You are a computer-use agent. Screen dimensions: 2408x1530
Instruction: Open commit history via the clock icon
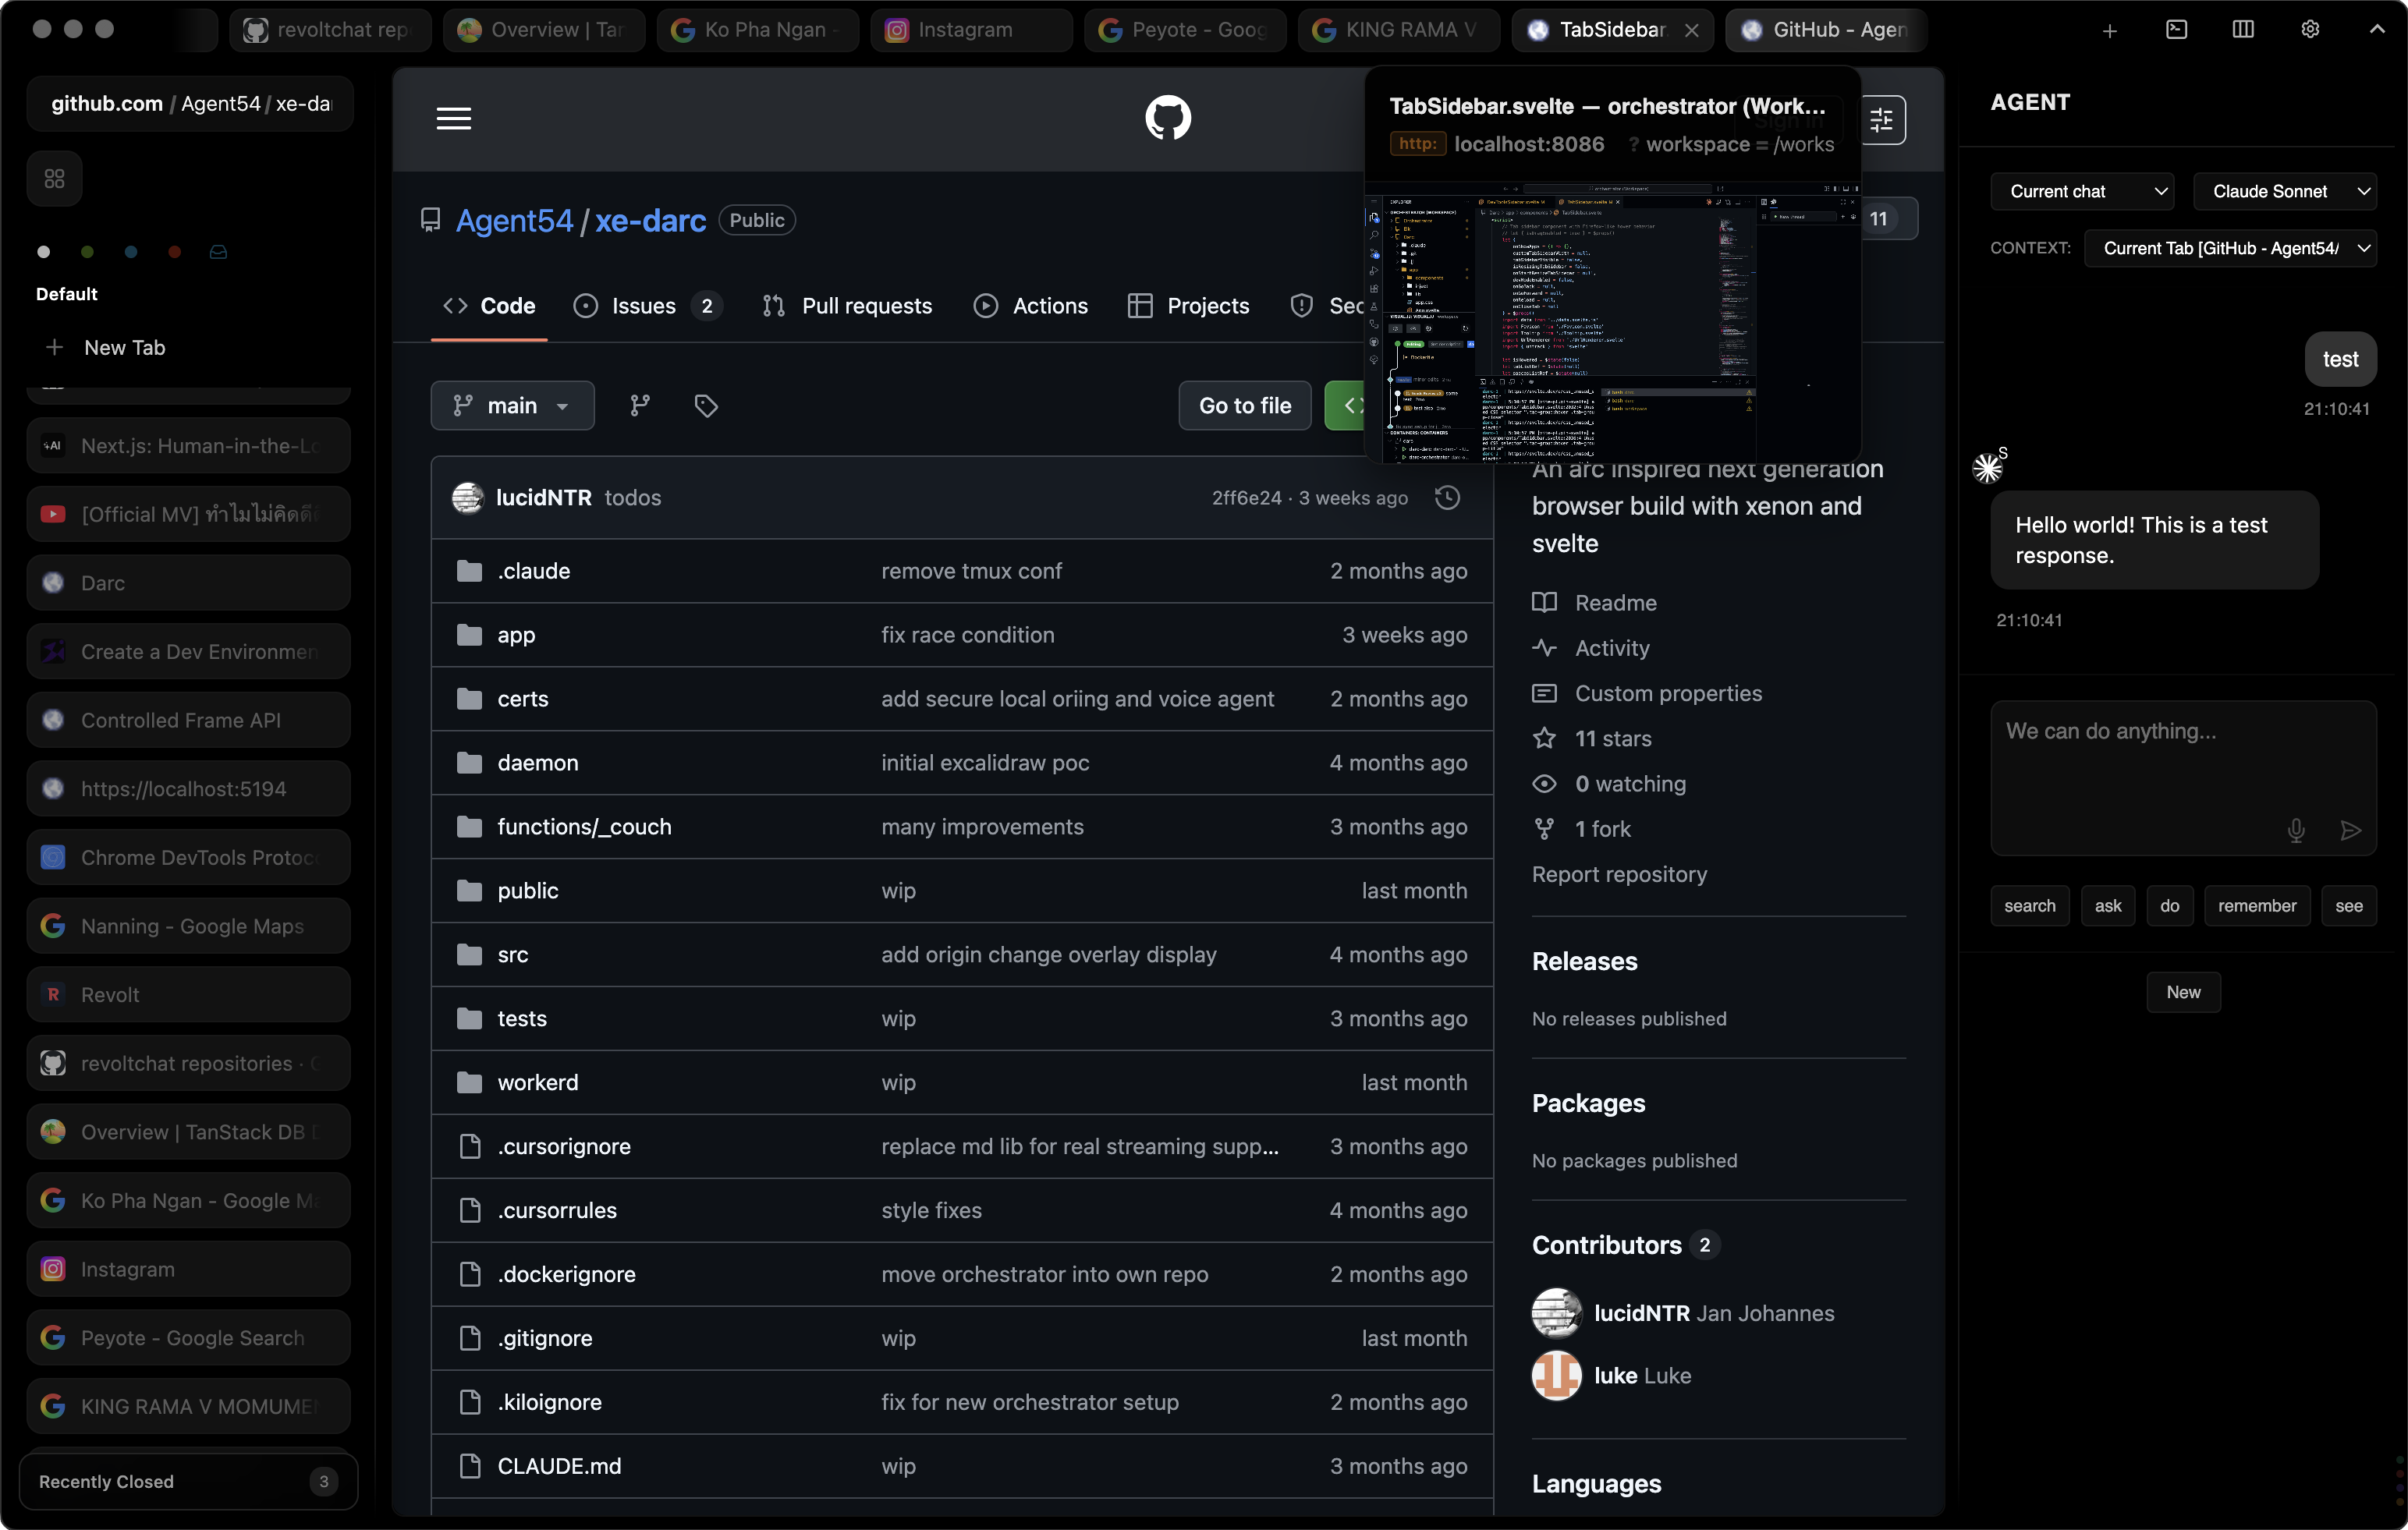pos(1448,497)
